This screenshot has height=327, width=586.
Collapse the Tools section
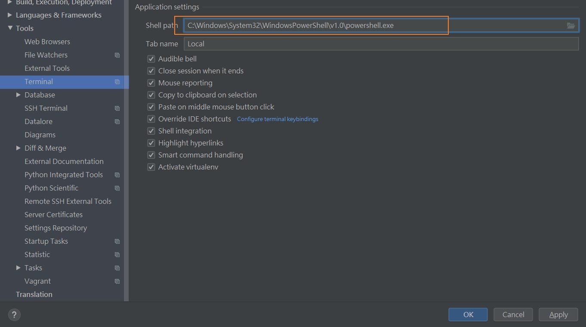(11, 28)
